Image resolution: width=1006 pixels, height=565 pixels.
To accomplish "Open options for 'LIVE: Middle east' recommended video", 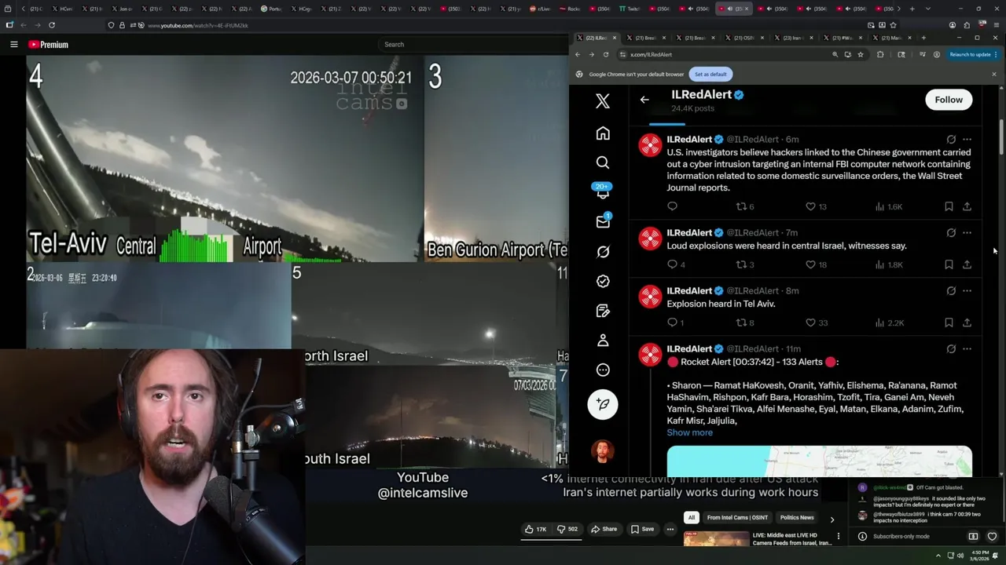I will pos(838,537).
